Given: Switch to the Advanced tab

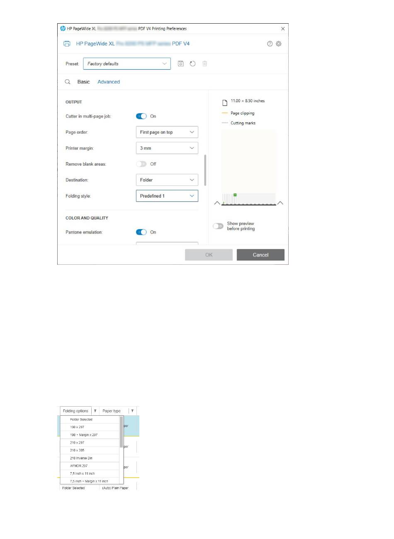Looking at the screenshot, I should pos(109,82).
